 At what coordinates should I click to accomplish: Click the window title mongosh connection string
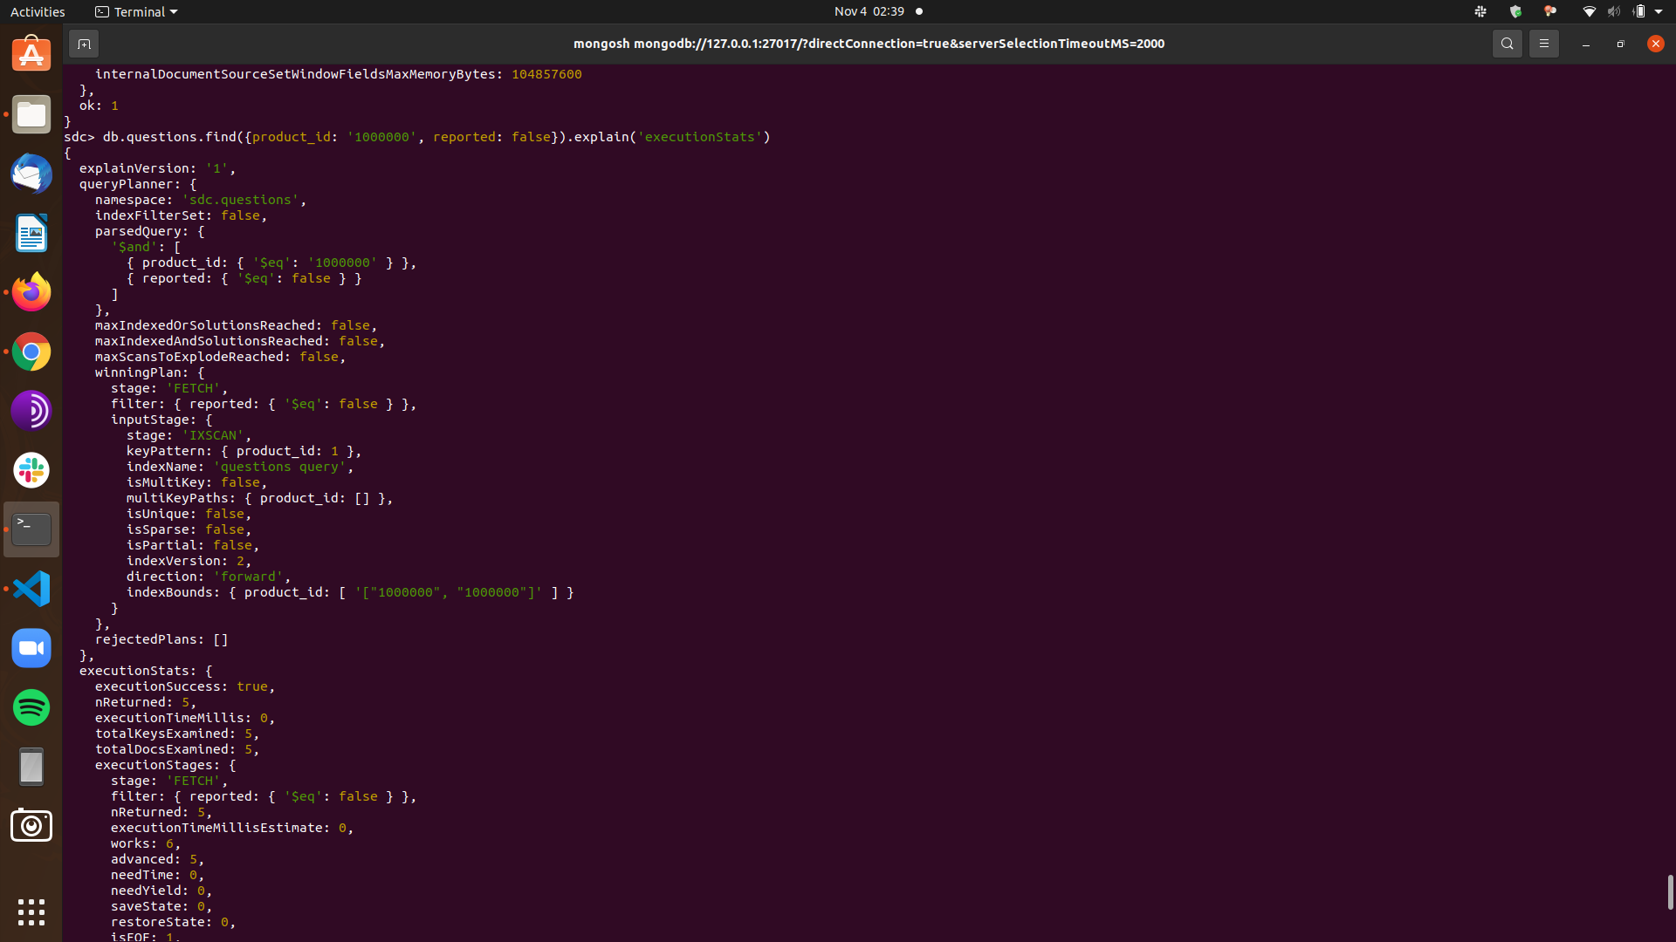(869, 44)
